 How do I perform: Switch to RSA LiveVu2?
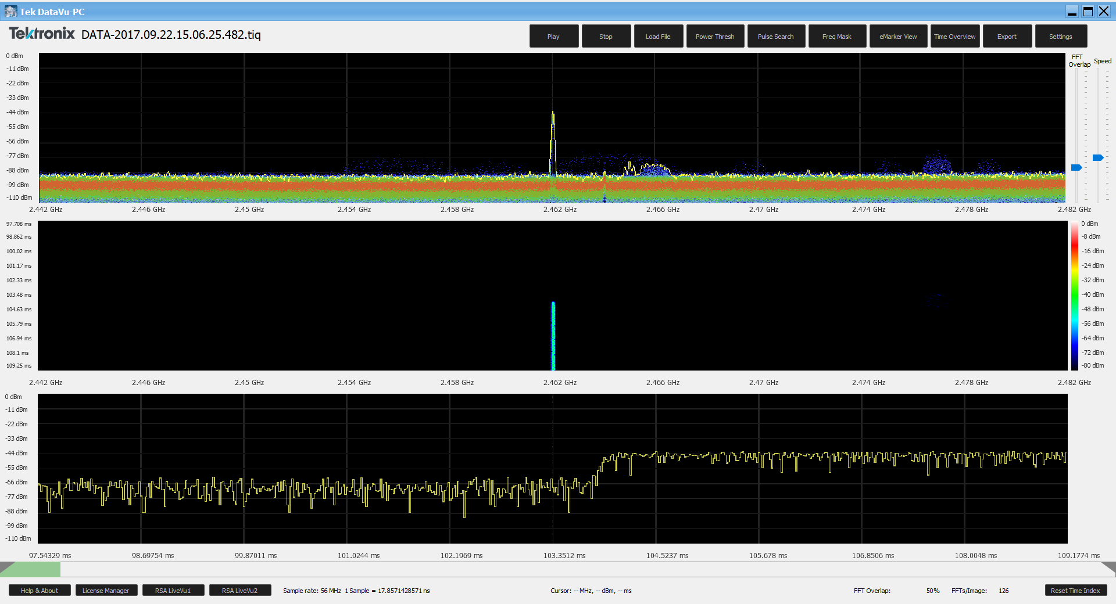pos(239,590)
